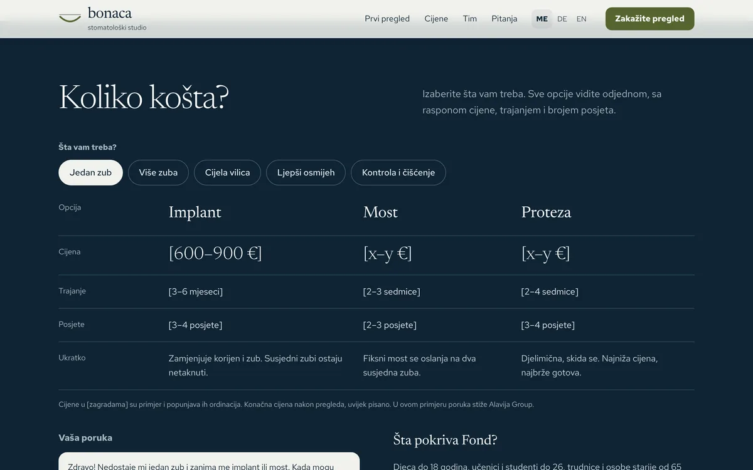753x470 pixels.
Task: Go to the Cijene navigation link
Action: [x=436, y=19]
